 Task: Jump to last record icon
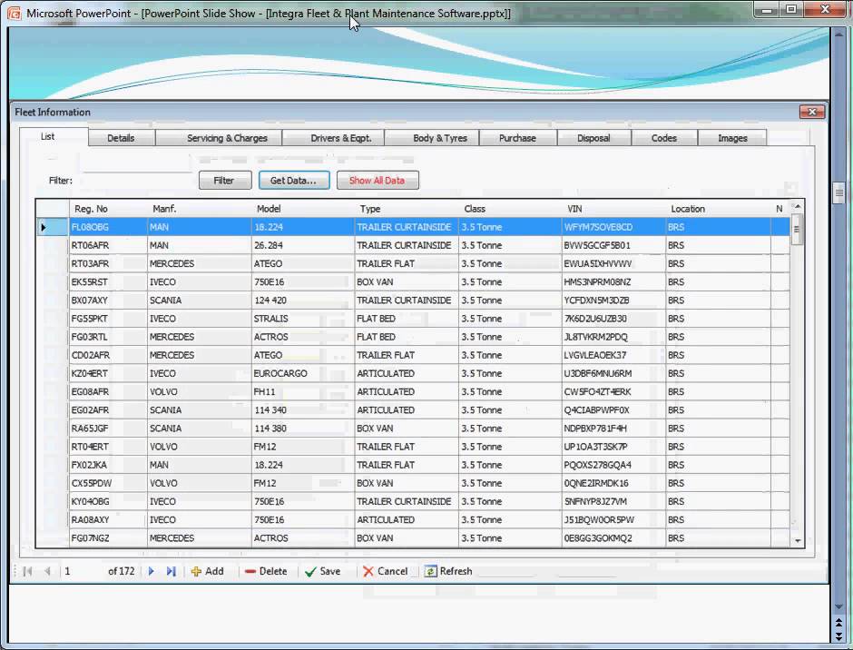pyautogui.click(x=171, y=571)
